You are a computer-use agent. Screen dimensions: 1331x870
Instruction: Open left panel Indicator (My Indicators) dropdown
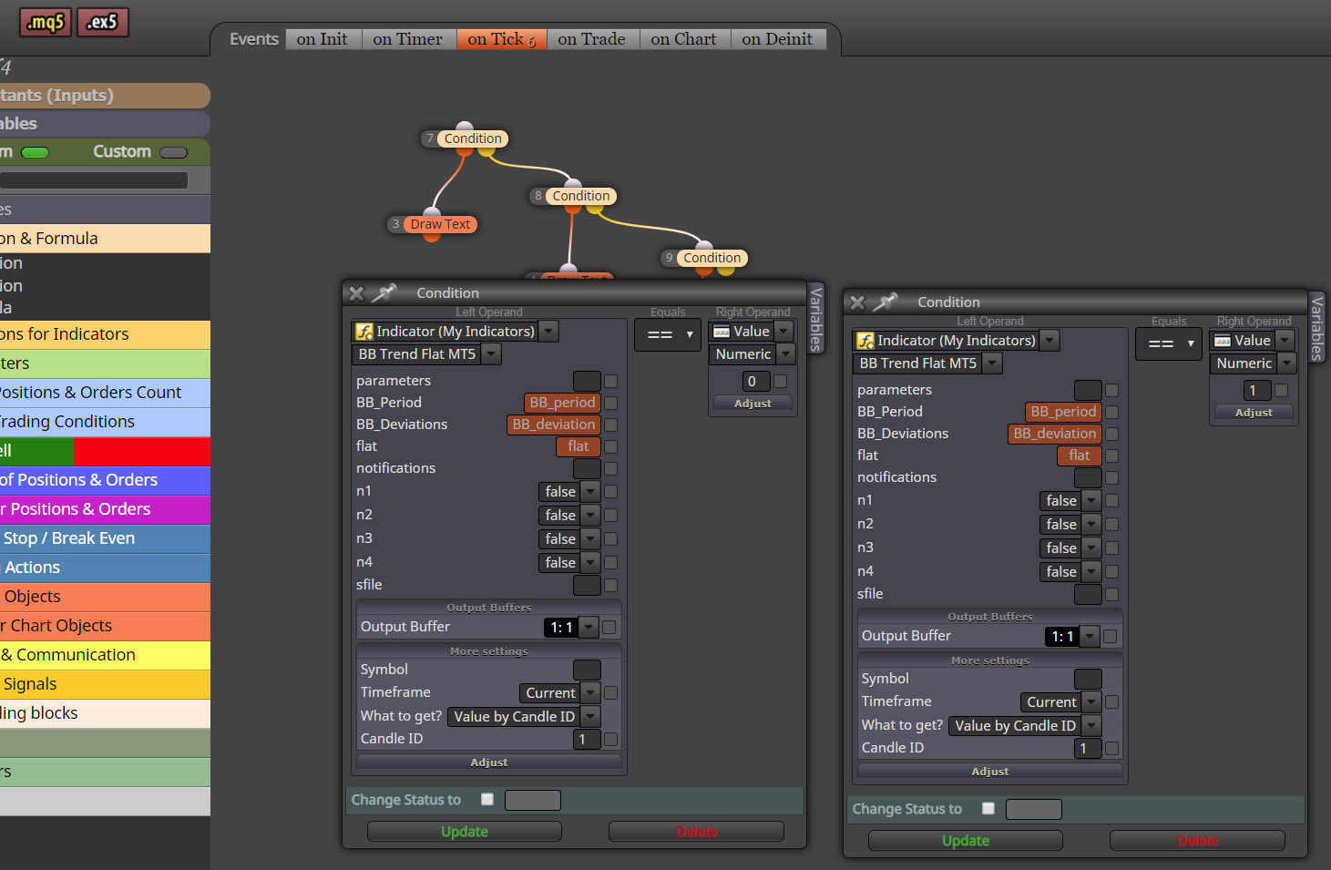(548, 332)
